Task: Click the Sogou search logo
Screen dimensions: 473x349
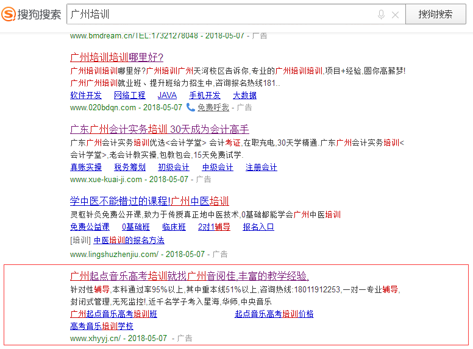Action: click(31, 13)
